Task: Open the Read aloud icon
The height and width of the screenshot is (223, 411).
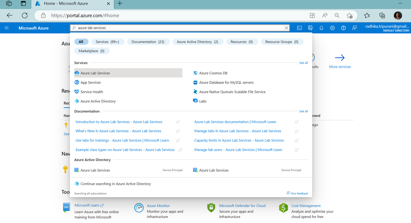Action: point(325,16)
